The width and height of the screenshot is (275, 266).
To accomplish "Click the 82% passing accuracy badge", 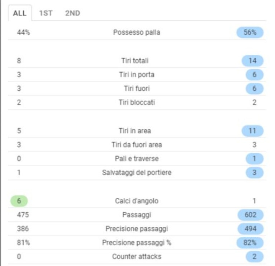I will tap(250, 243).
